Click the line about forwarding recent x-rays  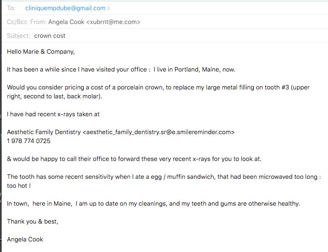[134, 159]
